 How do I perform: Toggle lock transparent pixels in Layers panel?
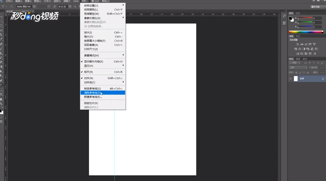296,73
